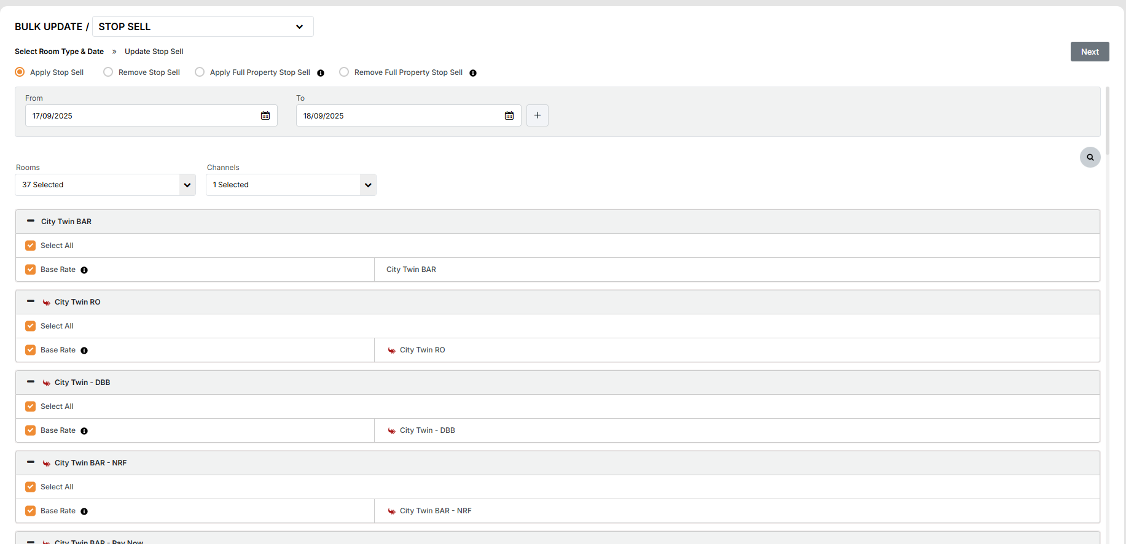Open the From date calendar picker
The image size is (1126, 544).
tap(265, 115)
